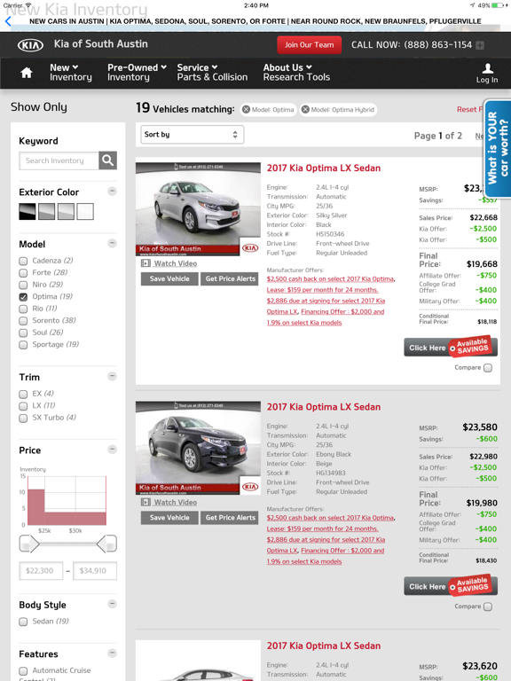This screenshot has width=511, height=681.
Task: Click the maximum price field $34,910
Action: pyautogui.click(x=95, y=571)
